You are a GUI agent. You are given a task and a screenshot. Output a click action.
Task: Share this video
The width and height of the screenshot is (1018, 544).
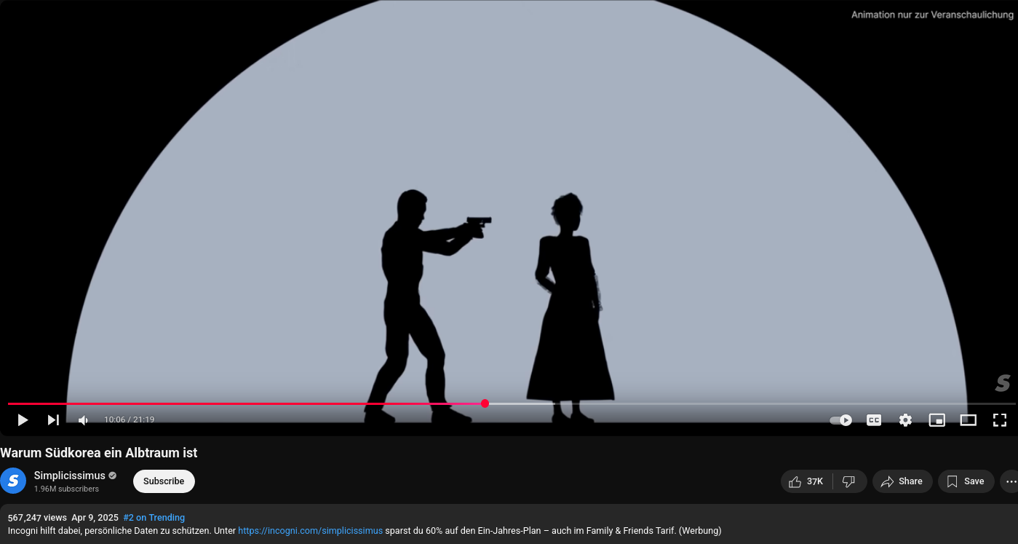pyautogui.click(x=902, y=481)
